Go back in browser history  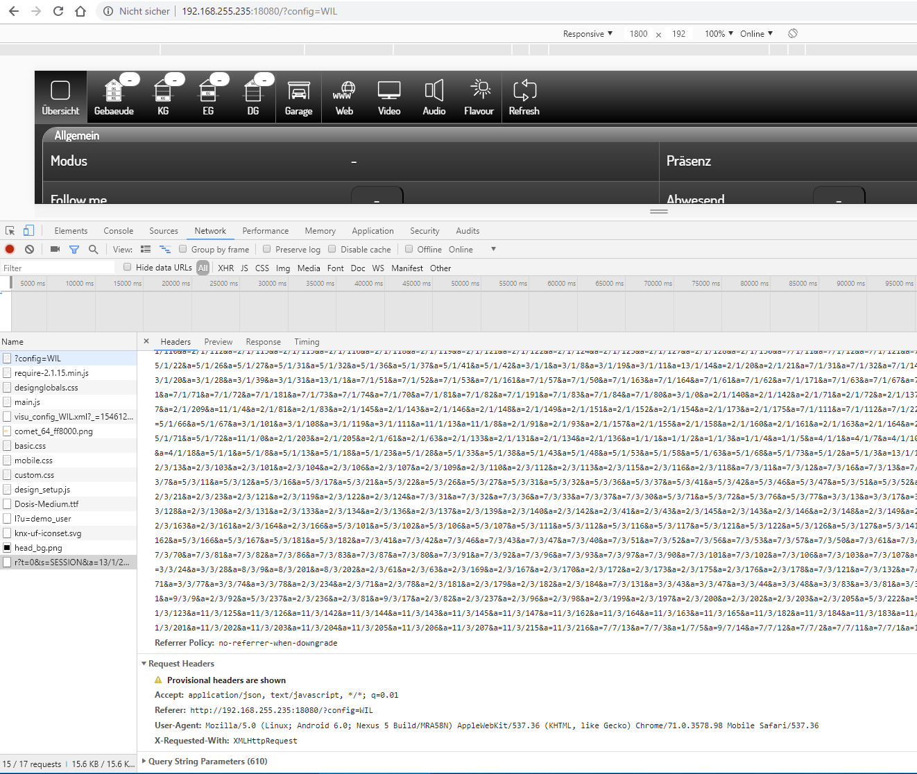tap(14, 11)
